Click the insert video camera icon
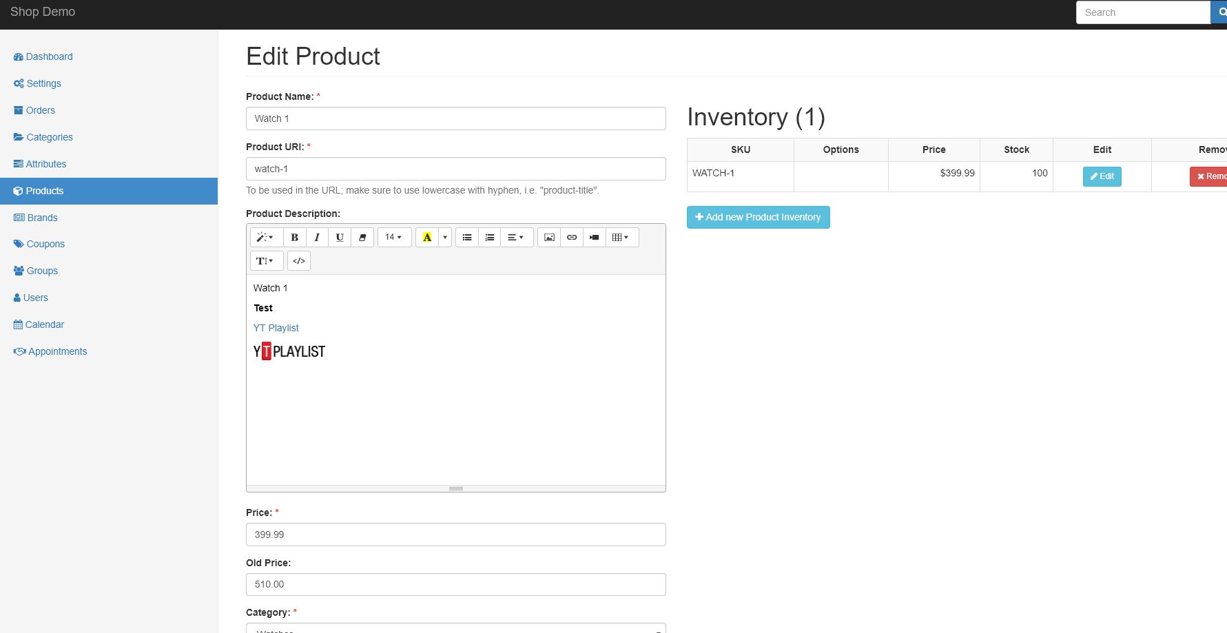Screen dimensions: 1227x633 (594, 238)
